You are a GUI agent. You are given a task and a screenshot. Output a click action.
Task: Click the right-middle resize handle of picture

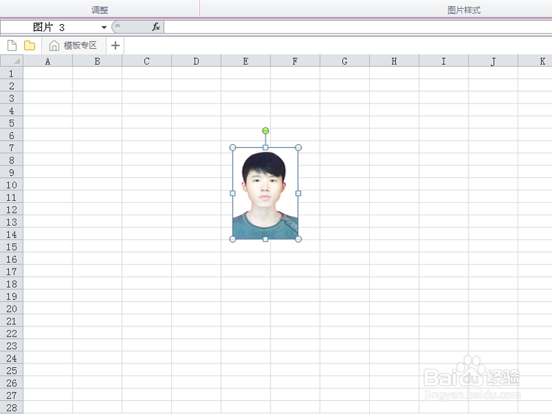point(298,193)
